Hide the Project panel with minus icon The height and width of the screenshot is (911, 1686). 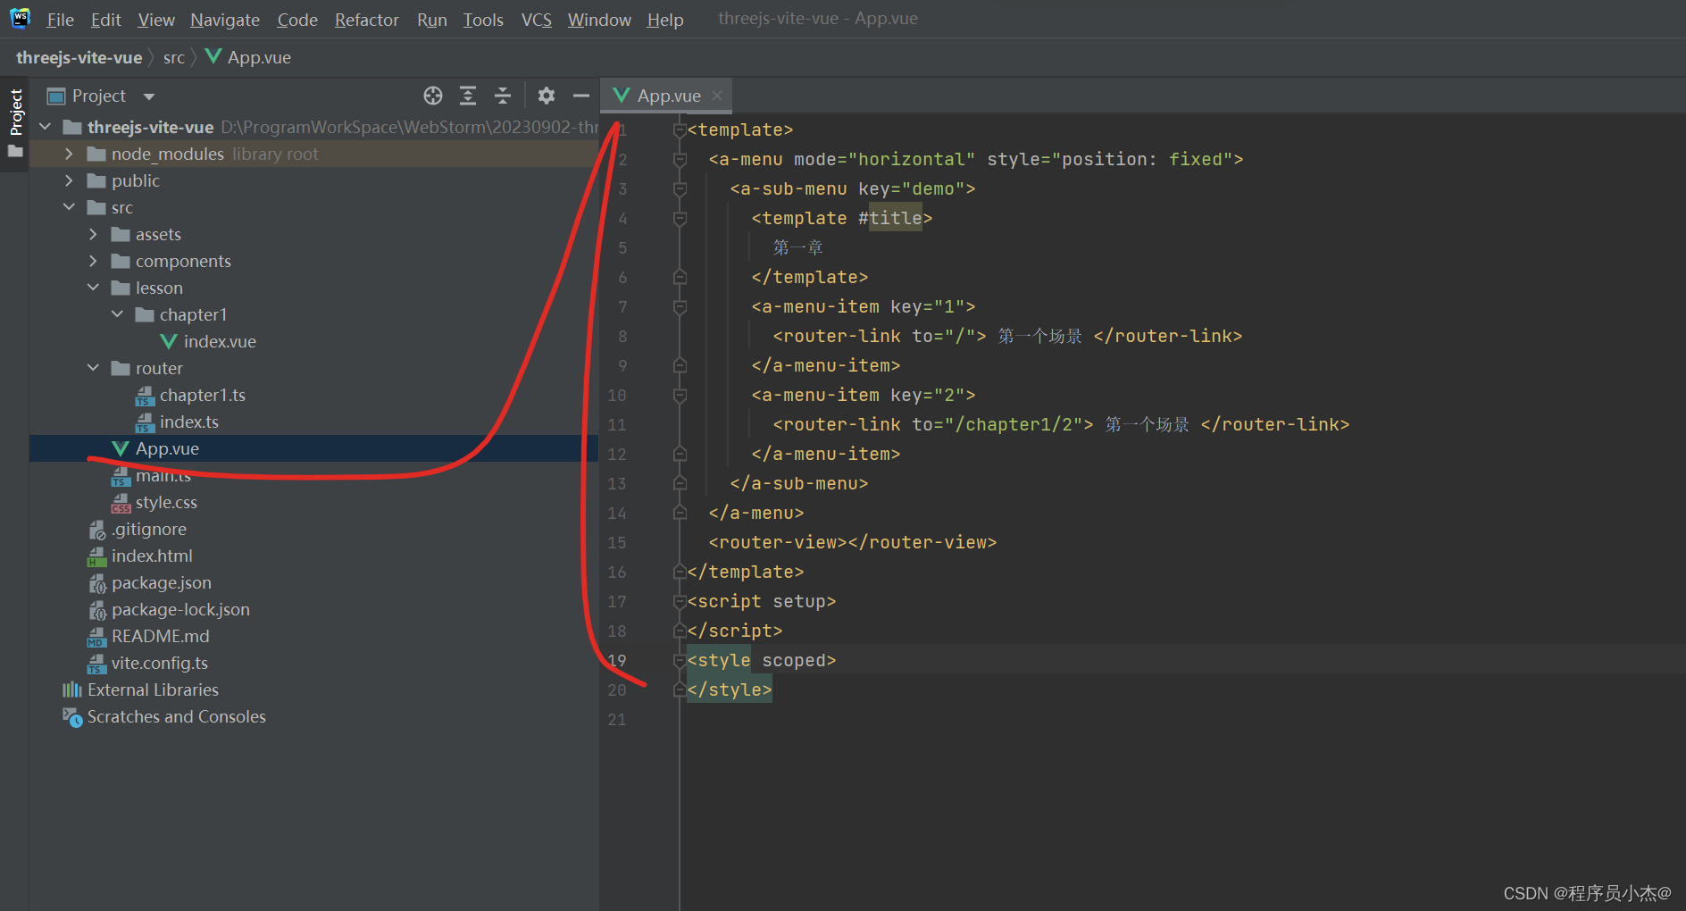click(x=581, y=96)
